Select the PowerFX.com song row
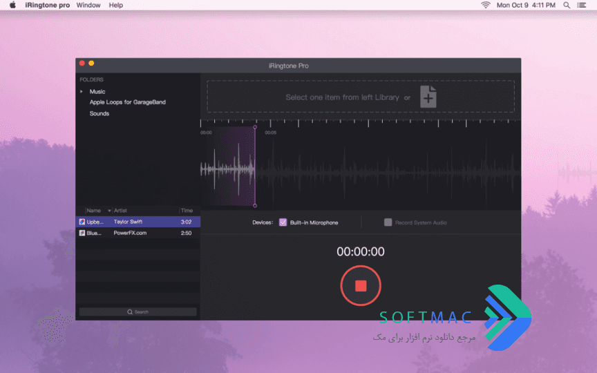This screenshot has width=597, height=373. [138, 233]
